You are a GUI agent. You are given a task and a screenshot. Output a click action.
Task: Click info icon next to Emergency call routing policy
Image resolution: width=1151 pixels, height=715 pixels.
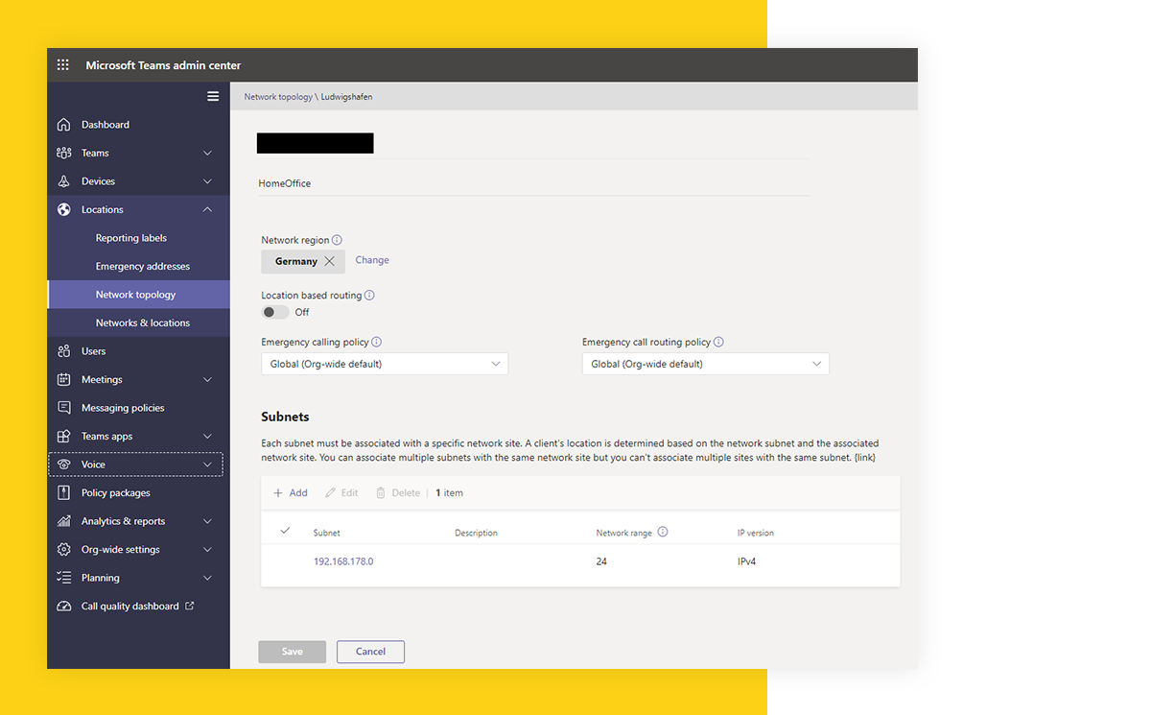[x=718, y=342]
